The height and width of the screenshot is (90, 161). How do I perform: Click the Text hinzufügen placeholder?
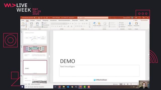tap(99, 70)
